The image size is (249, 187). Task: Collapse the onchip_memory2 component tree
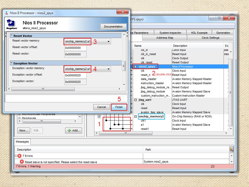(x=135, y=117)
